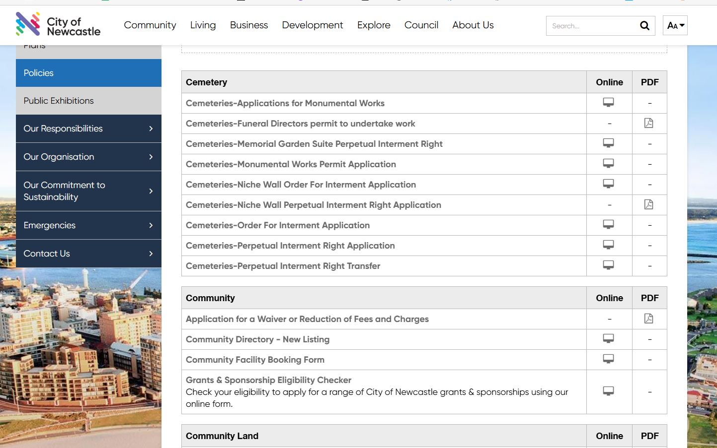Image resolution: width=717 pixels, height=448 pixels.
Task: Open online form for Niche Wall Order For Interment
Action: pyautogui.click(x=609, y=184)
